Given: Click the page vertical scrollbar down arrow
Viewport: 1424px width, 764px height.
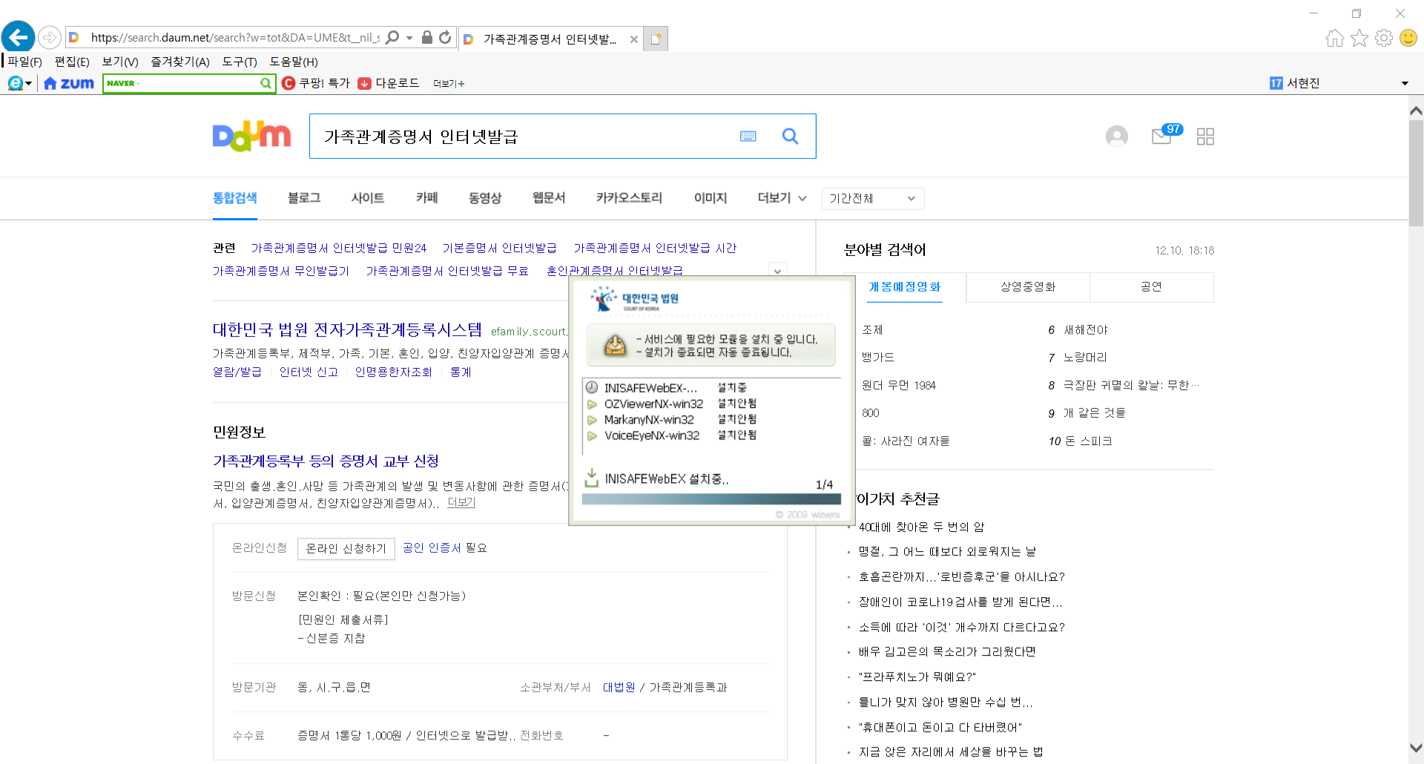Looking at the screenshot, I should point(1415,748).
